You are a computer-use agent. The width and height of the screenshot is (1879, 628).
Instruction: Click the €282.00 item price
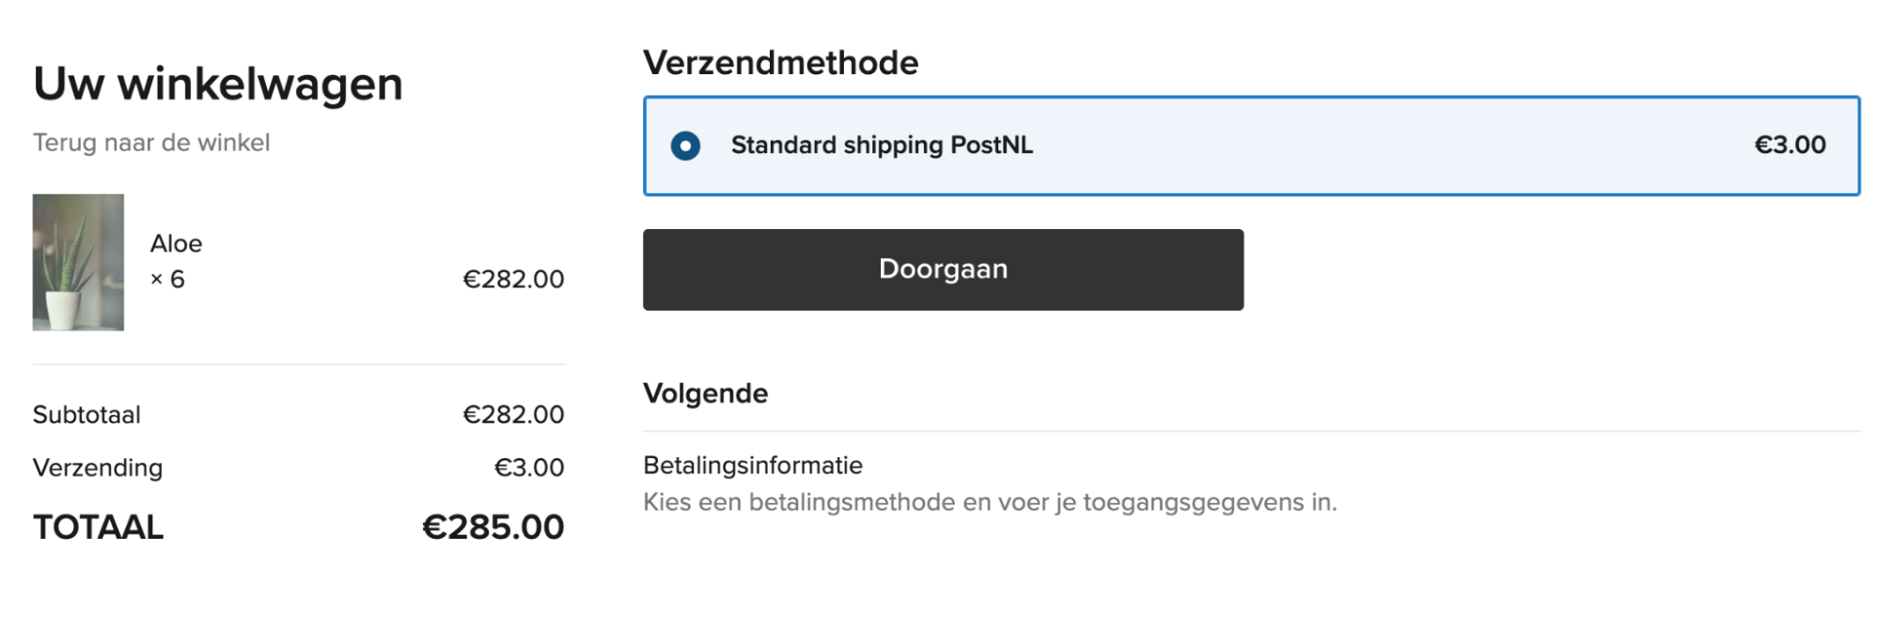click(513, 279)
